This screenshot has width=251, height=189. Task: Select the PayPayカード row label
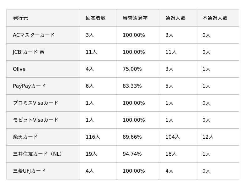click(29, 86)
